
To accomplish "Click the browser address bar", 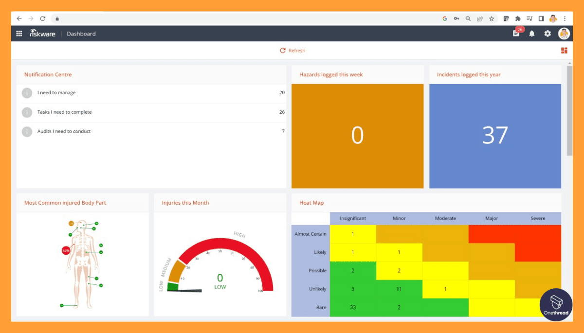I will (195, 18).
